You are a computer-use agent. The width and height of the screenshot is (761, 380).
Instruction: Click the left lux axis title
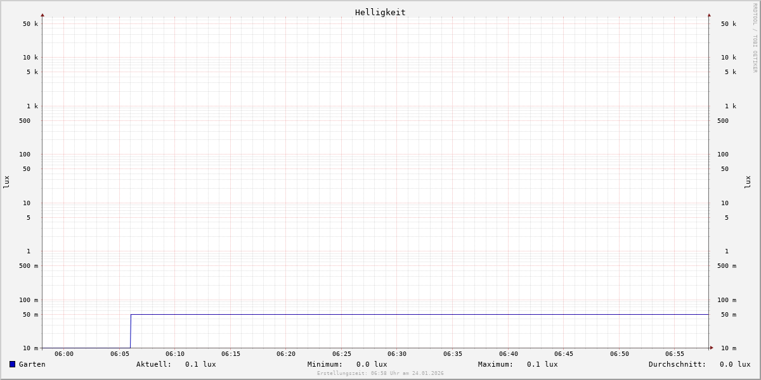tap(6, 182)
